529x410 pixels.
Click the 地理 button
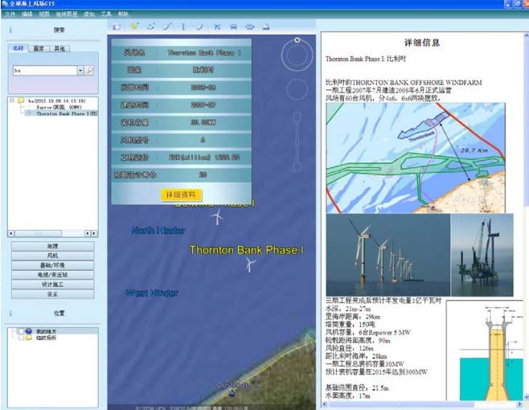52,246
